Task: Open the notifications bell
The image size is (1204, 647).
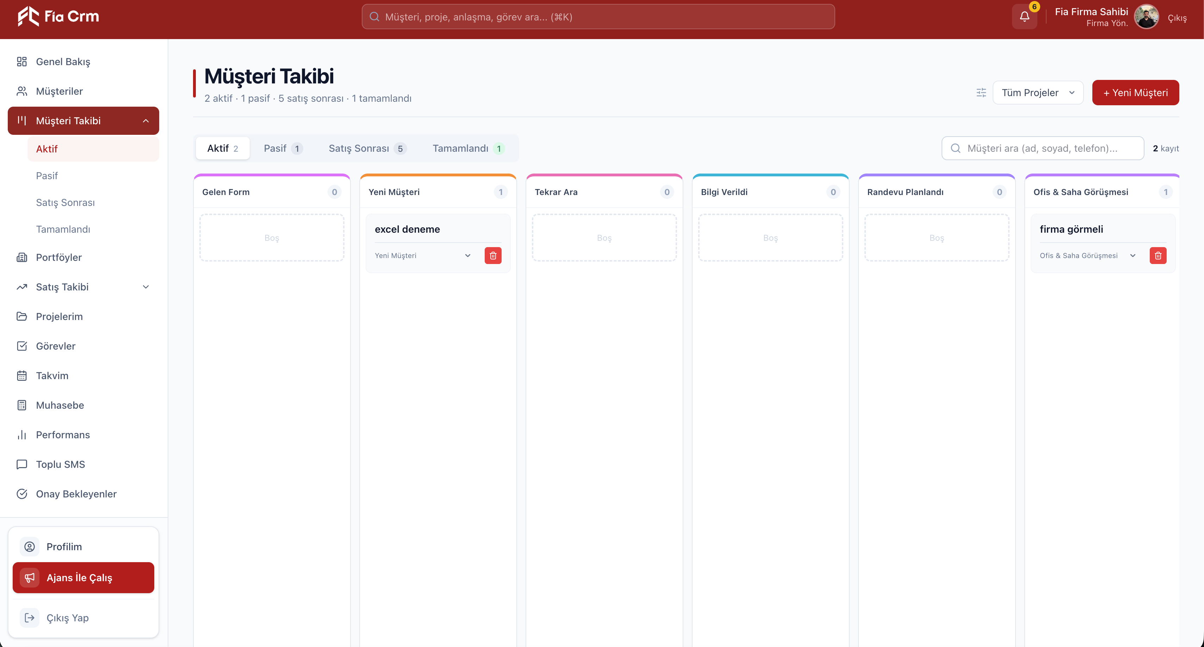Action: pyautogui.click(x=1024, y=17)
